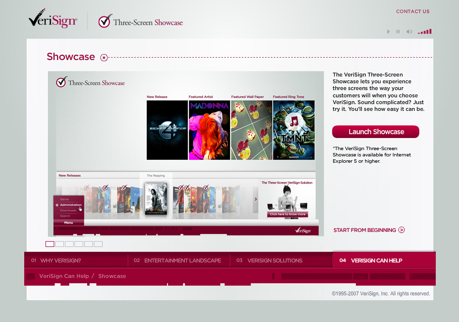Click the VeriSign logo in the header
This screenshot has width=459, height=322.
[53, 19]
